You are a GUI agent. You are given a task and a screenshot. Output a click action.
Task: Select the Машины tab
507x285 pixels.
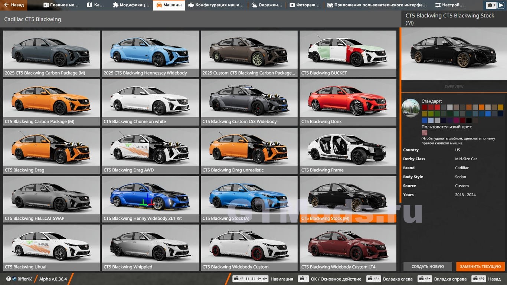169,5
